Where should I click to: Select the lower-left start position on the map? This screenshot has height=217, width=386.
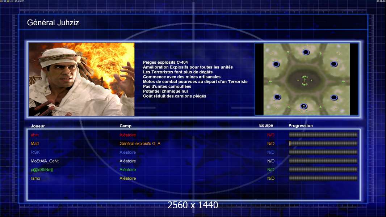pos(277,97)
